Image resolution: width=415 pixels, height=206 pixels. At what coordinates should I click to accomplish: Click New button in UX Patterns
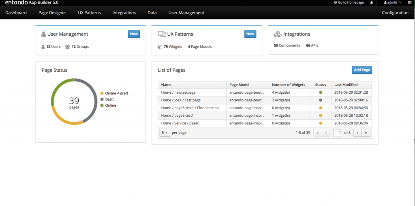(250, 34)
